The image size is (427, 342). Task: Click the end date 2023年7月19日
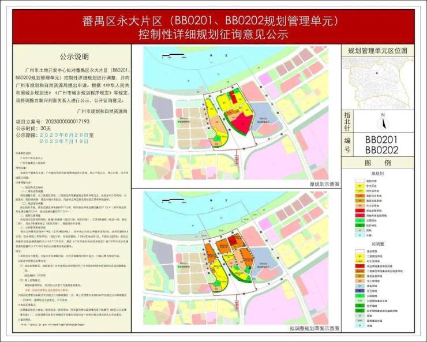pos(64,141)
